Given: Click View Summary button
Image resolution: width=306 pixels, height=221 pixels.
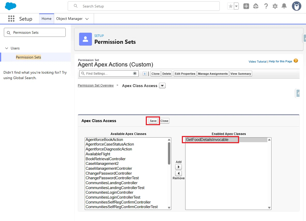Looking at the screenshot, I should pos(241,74).
